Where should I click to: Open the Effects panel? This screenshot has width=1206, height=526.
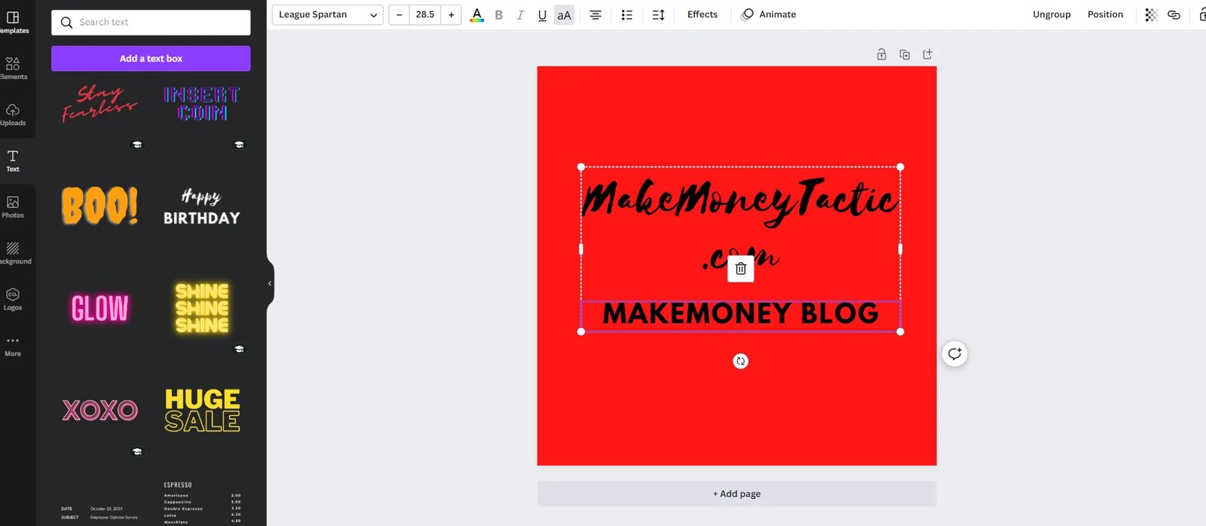pyautogui.click(x=702, y=14)
